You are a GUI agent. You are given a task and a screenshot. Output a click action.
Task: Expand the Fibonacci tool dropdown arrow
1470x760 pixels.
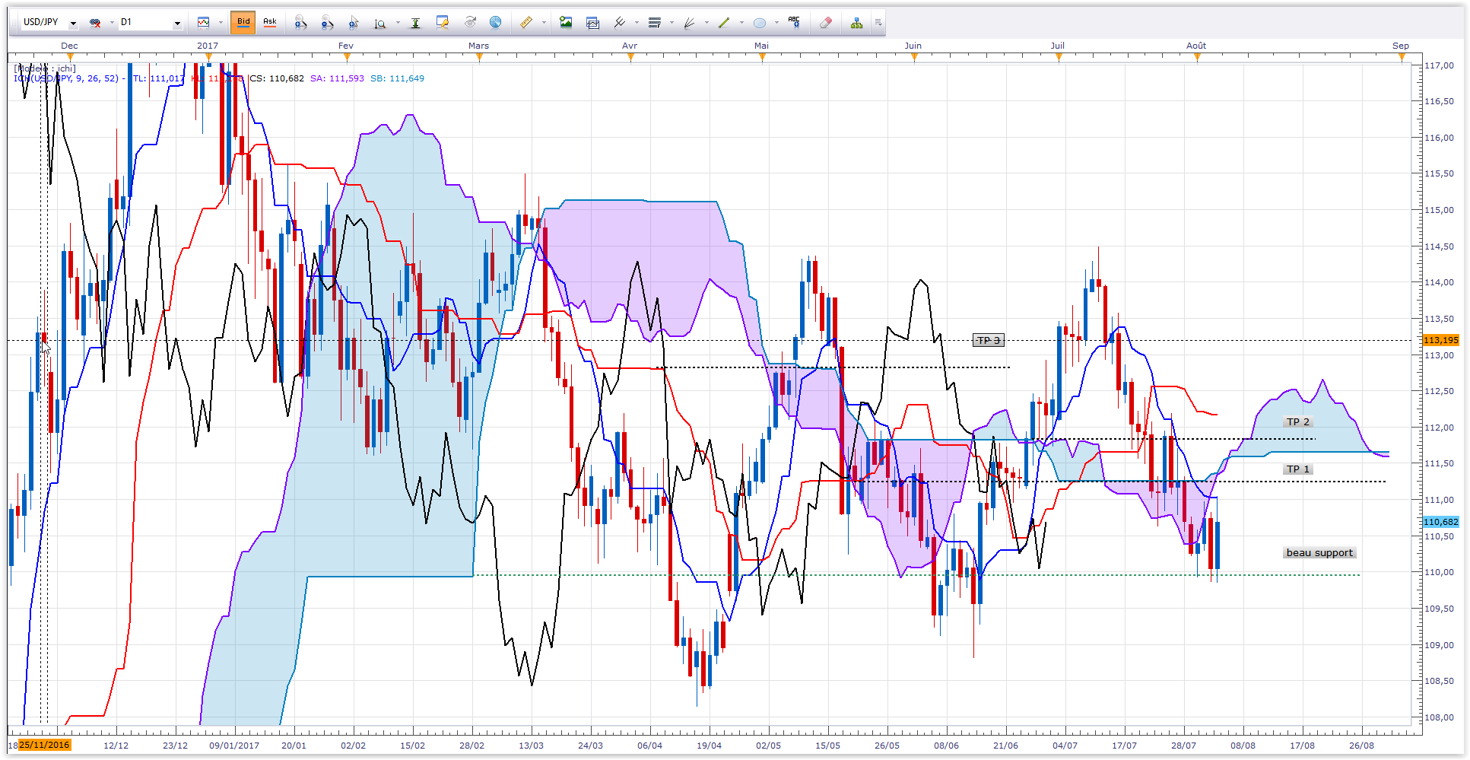(x=672, y=23)
